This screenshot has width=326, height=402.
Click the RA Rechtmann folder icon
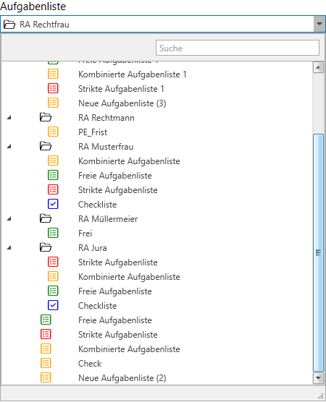coord(46,117)
